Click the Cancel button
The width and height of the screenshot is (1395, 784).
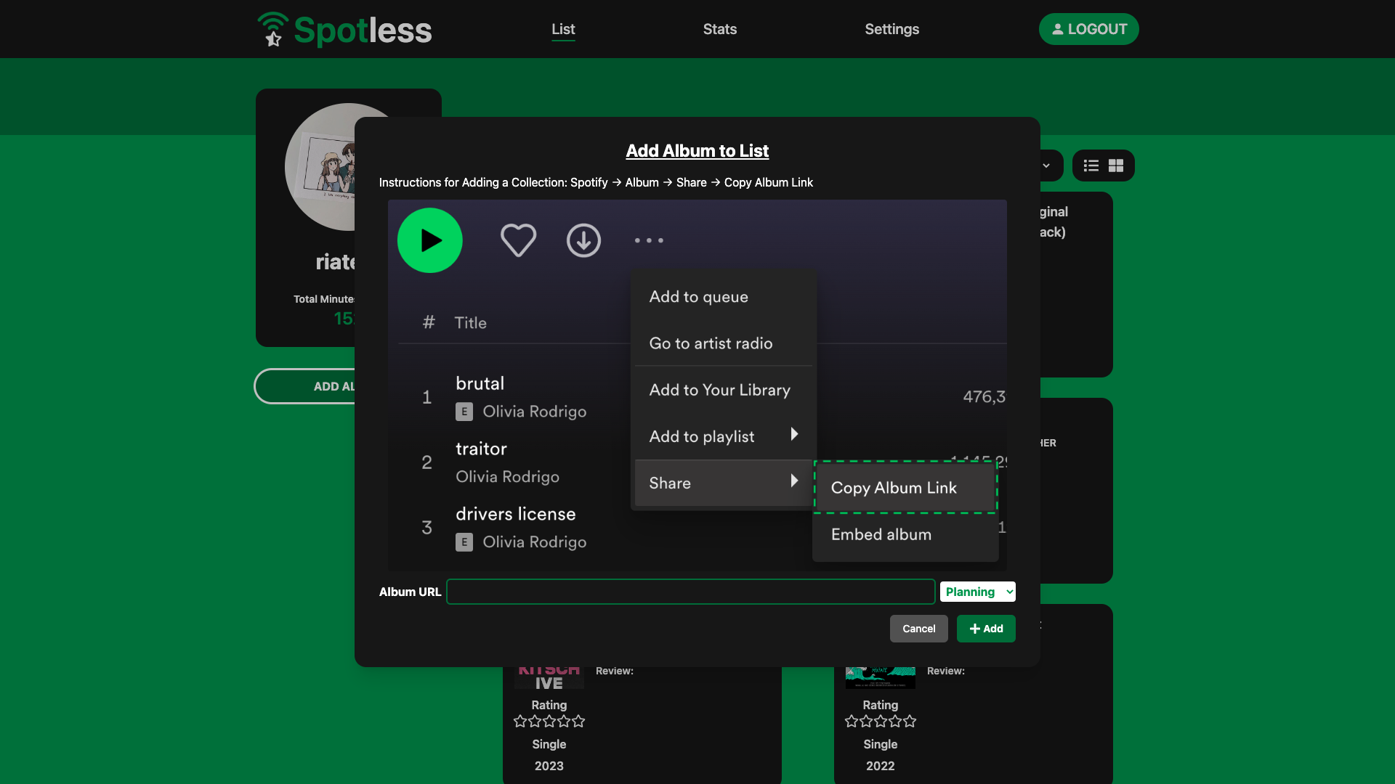(x=918, y=629)
